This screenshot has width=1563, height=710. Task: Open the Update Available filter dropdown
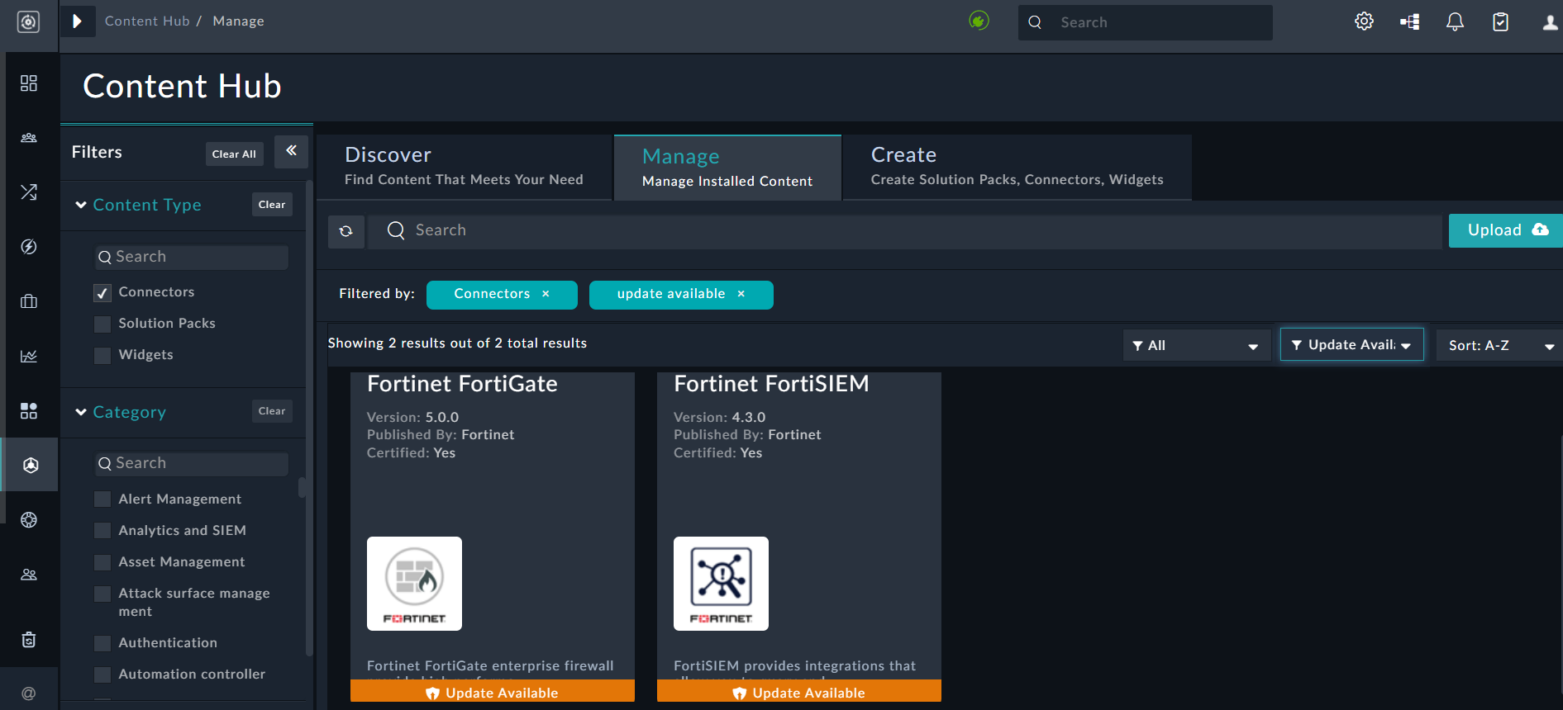1351,345
